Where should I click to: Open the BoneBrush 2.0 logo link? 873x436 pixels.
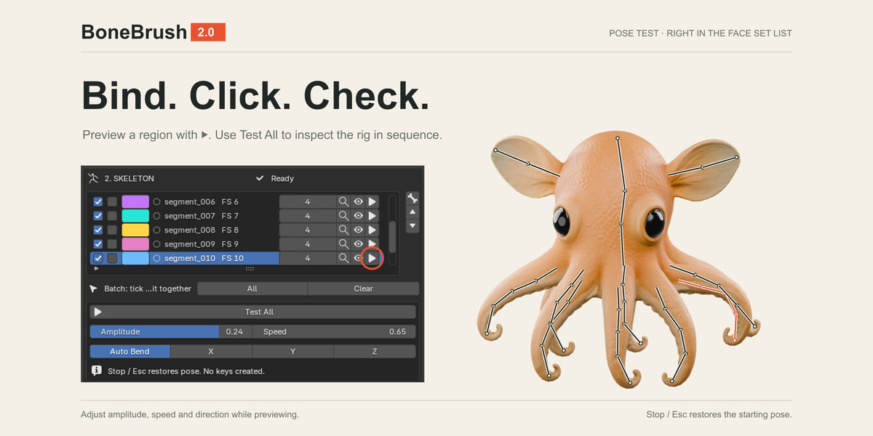click(x=154, y=32)
